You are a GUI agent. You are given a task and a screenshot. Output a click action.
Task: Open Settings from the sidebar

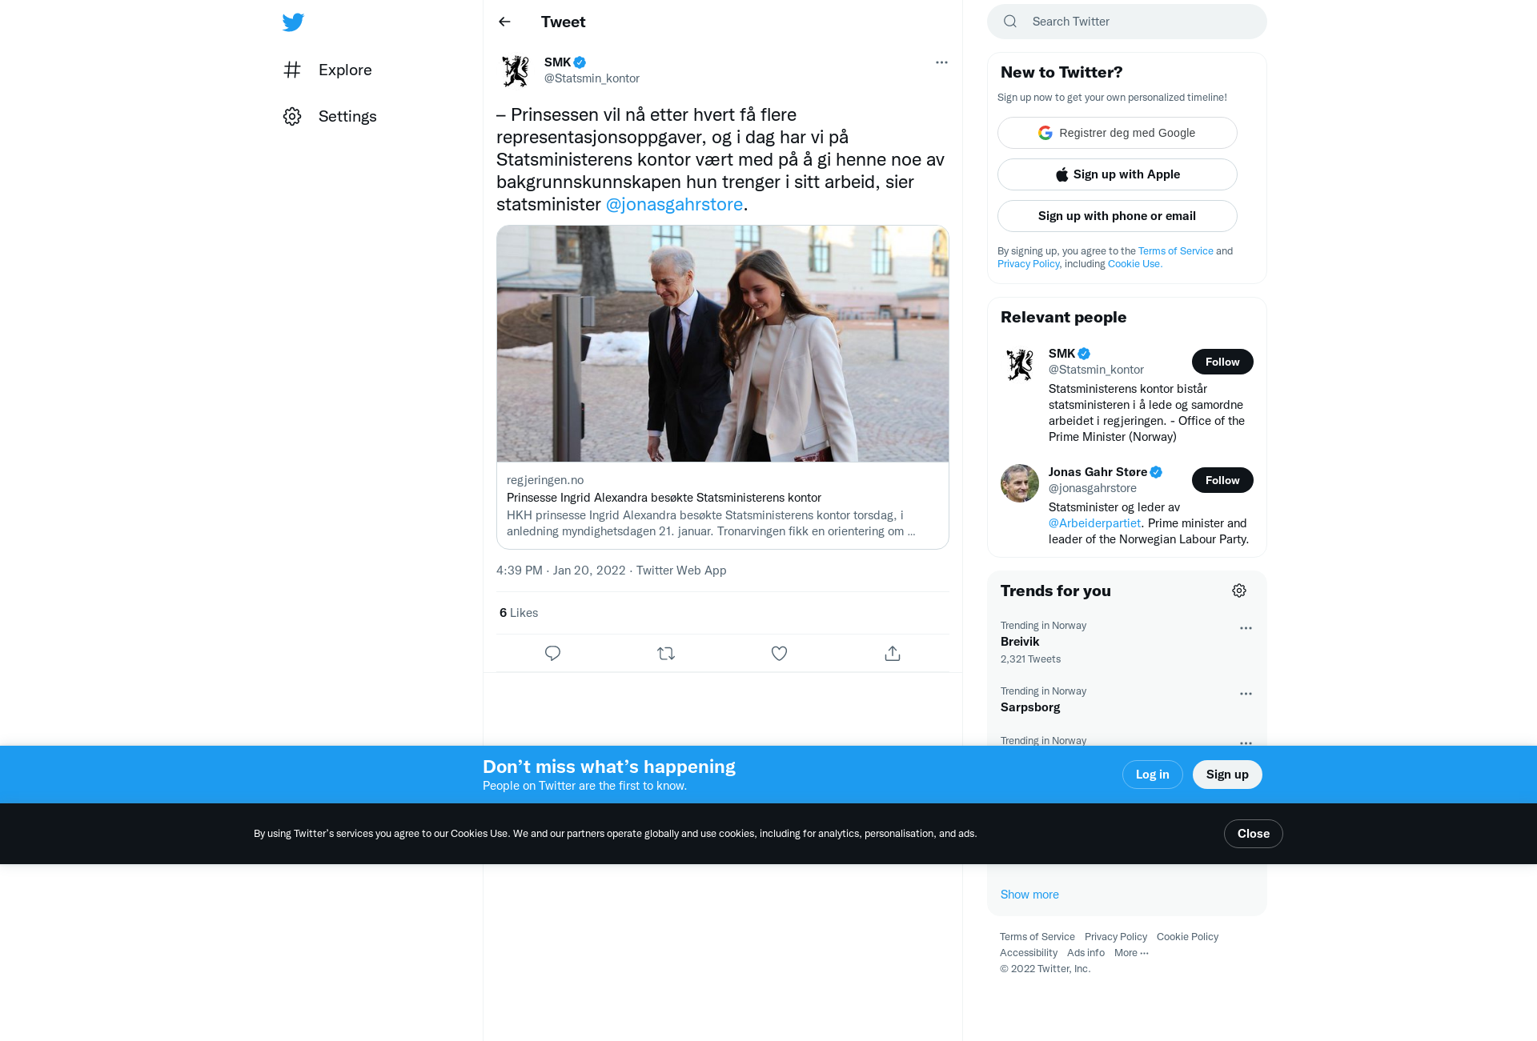pos(330,116)
